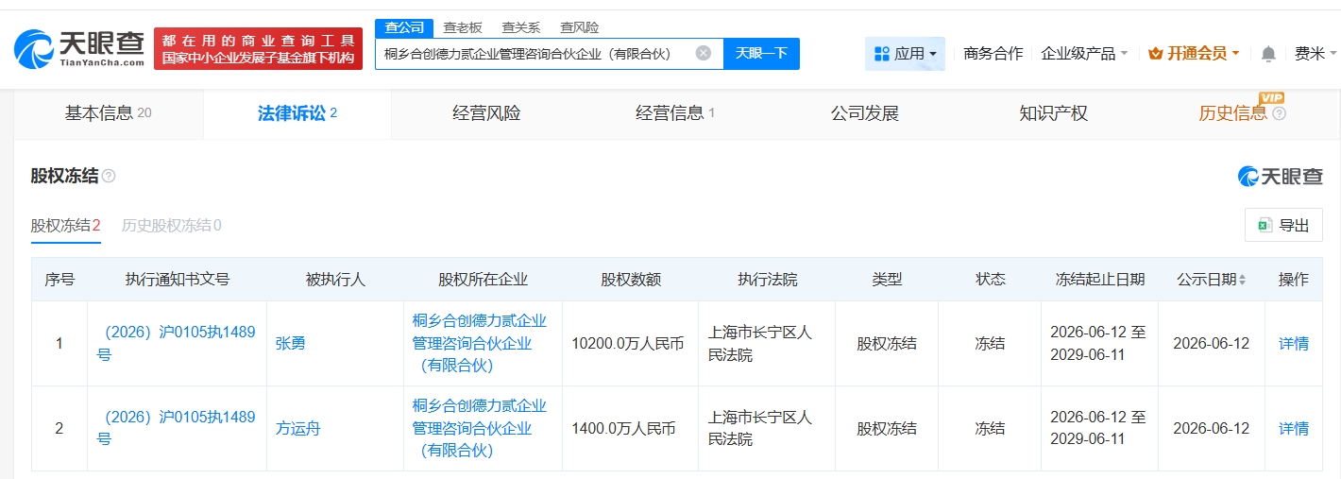Switch to the 查关系 search tab

(x=520, y=27)
